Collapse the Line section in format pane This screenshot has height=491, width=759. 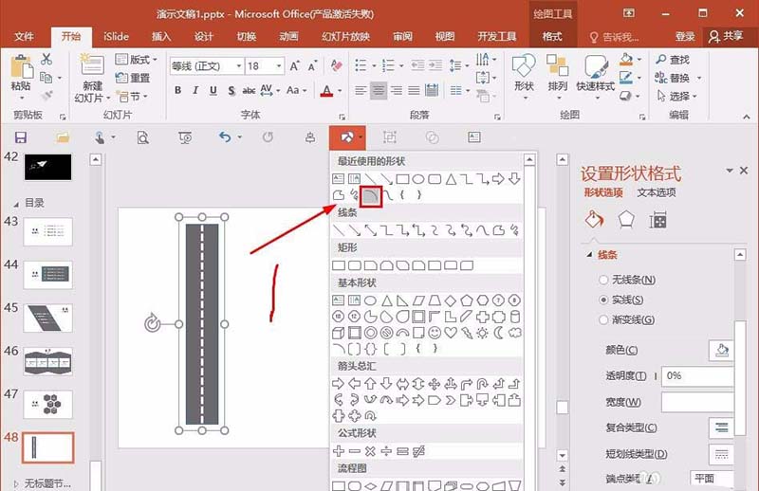point(589,254)
